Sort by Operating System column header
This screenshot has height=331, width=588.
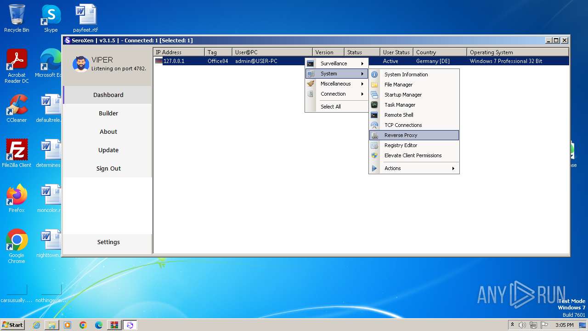(518, 52)
